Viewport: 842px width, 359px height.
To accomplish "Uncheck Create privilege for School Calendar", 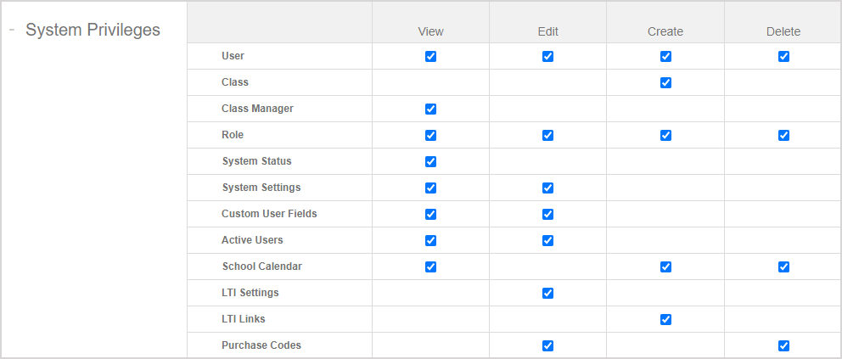I will click(x=665, y=267).
